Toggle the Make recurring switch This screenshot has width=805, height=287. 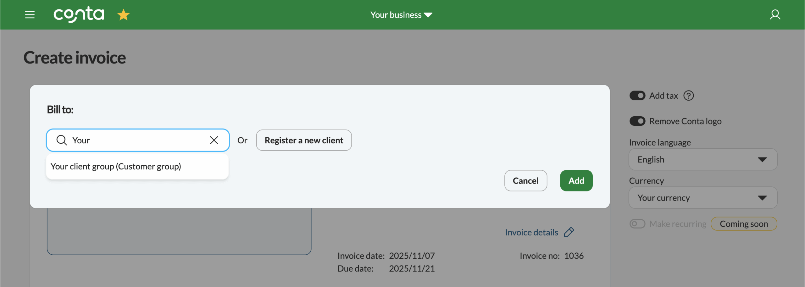point(638,224)
